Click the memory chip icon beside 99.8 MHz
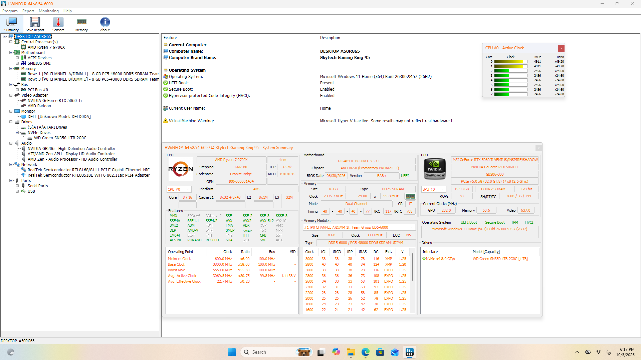Screen dimensions: 641x360 (410, 196)
